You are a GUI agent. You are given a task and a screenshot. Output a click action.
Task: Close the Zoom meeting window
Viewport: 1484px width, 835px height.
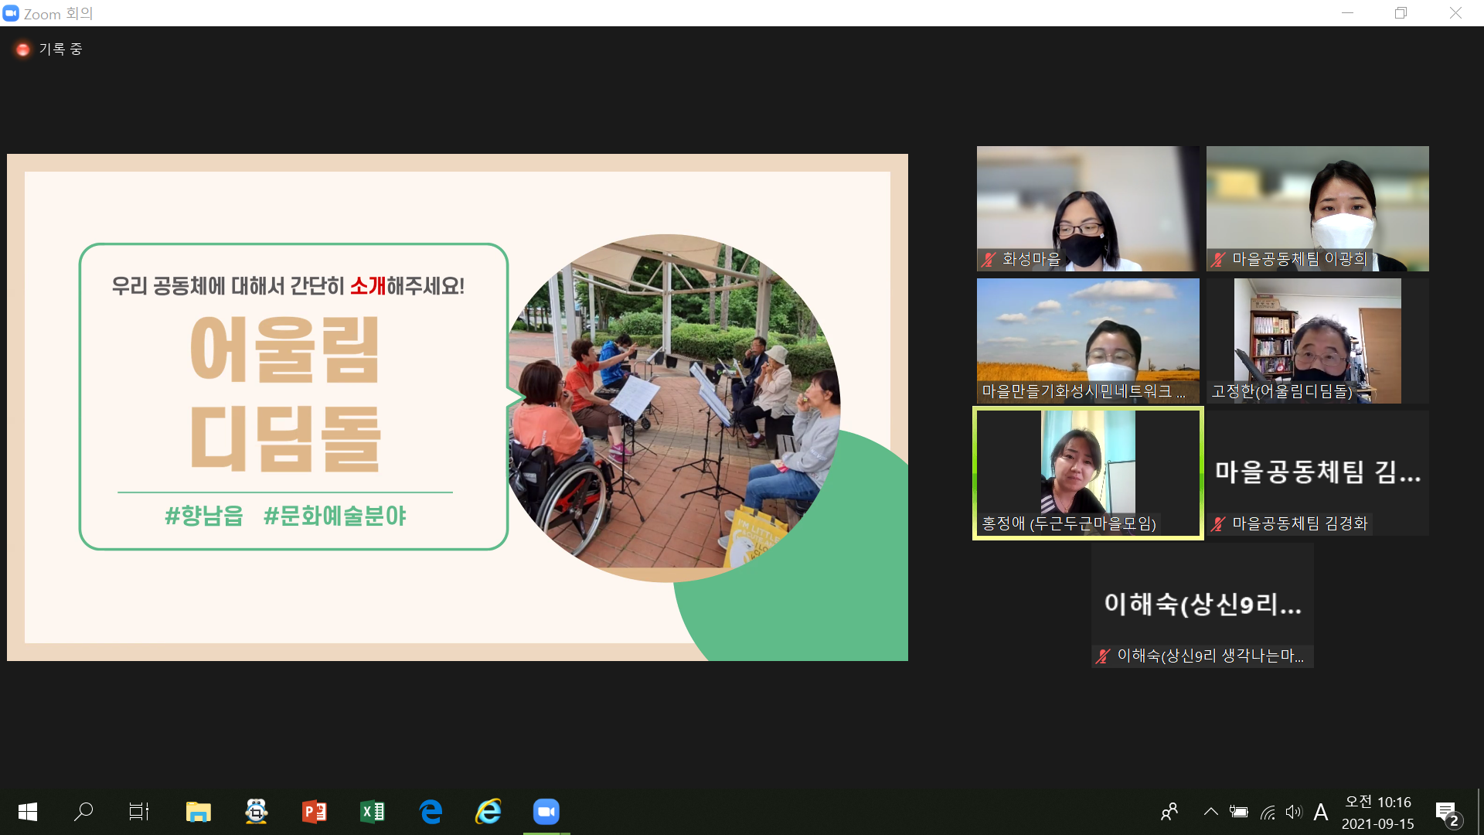pyautogui.click(x=1455, y=13)
